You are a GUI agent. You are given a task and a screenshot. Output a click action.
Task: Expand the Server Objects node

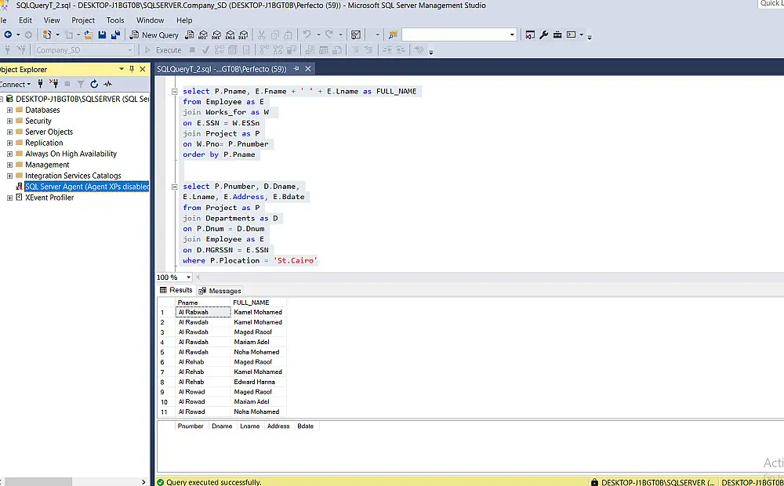9,132
